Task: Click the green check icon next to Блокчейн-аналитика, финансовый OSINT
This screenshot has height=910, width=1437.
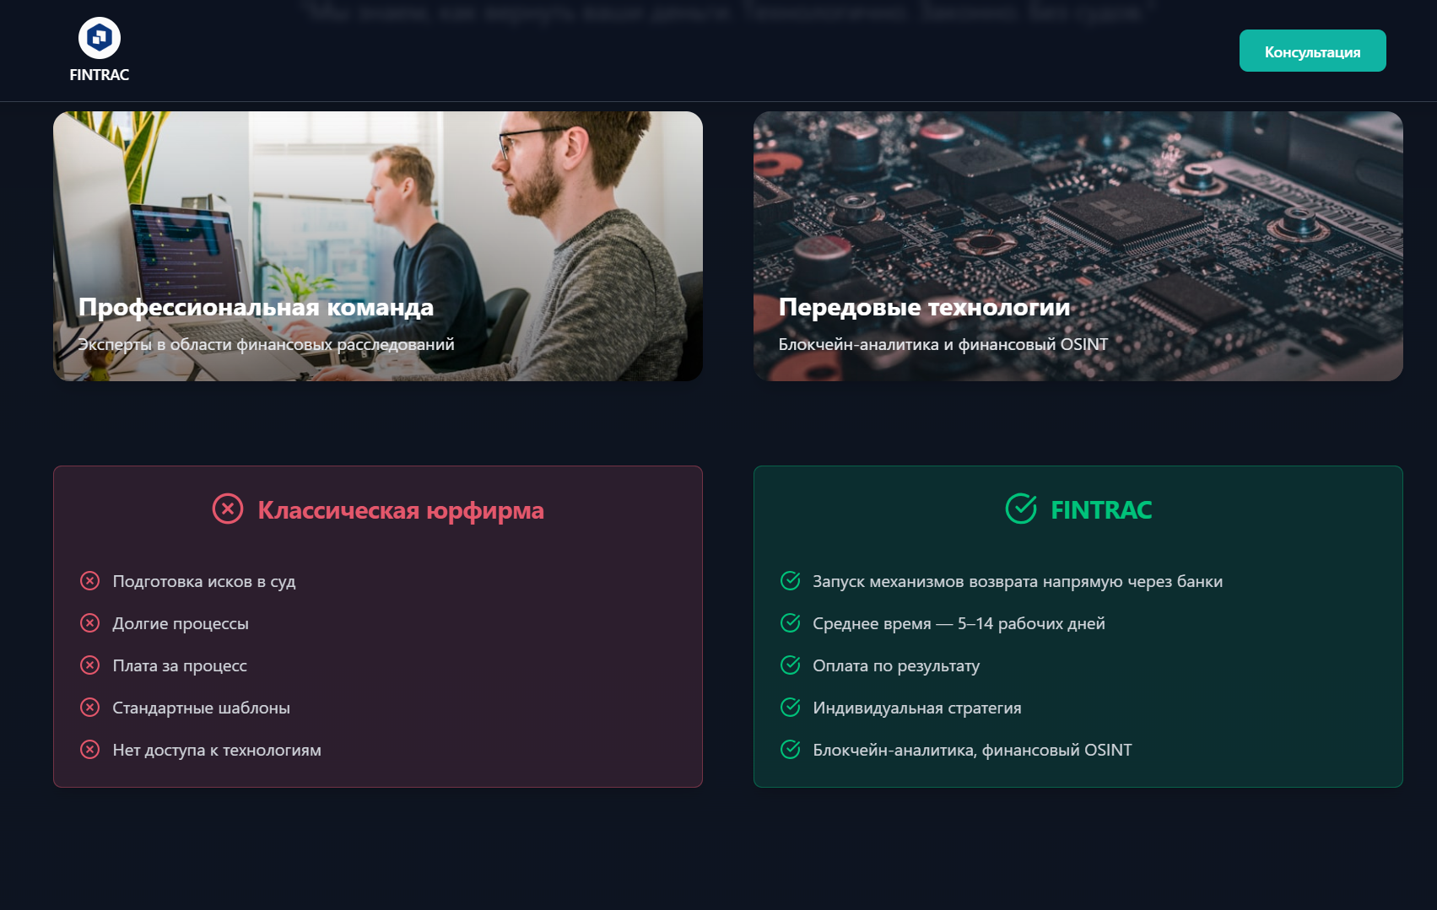Action: click(790, 749)
